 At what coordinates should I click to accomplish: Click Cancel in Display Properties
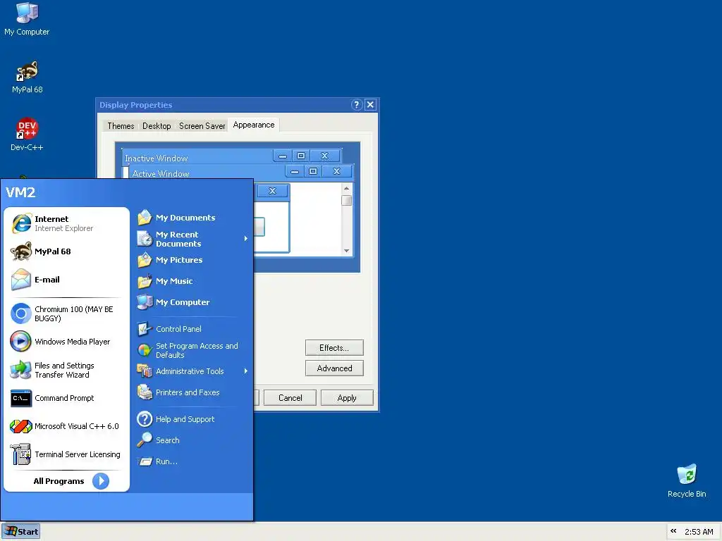tap(290, 398)
